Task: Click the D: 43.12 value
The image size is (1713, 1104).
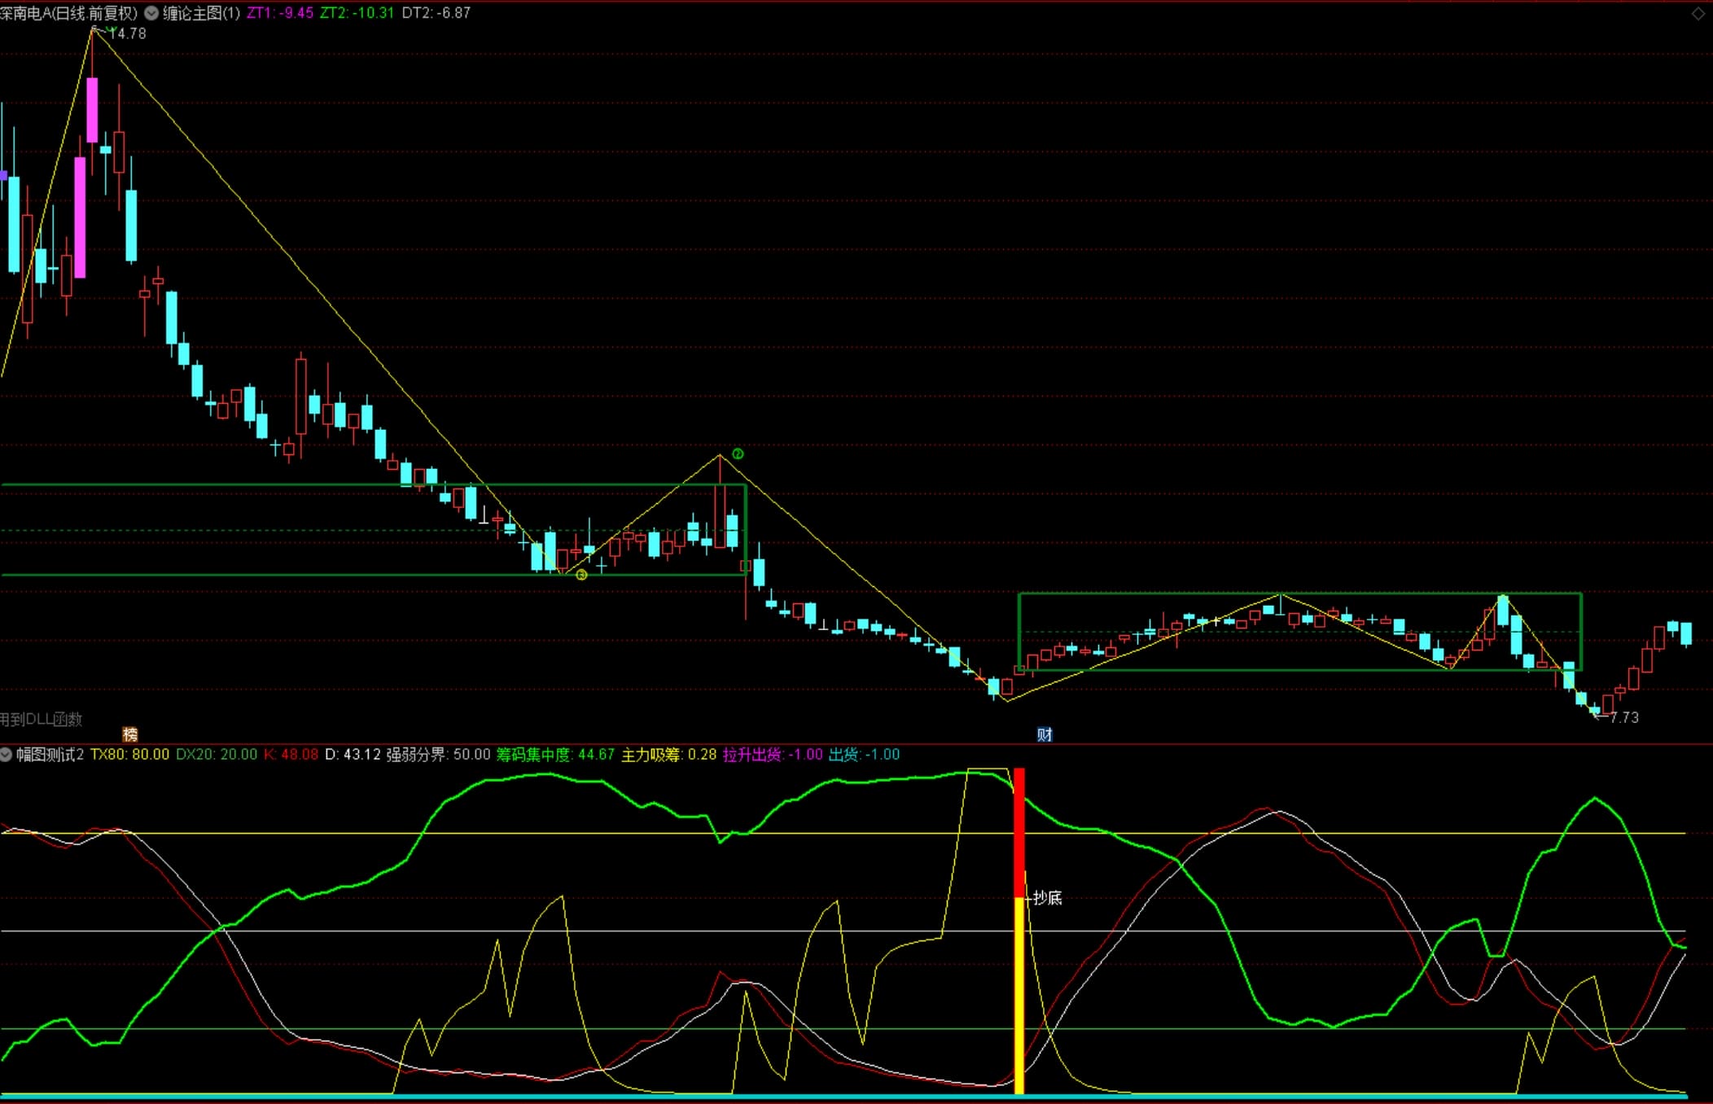Action: [353, 755]
